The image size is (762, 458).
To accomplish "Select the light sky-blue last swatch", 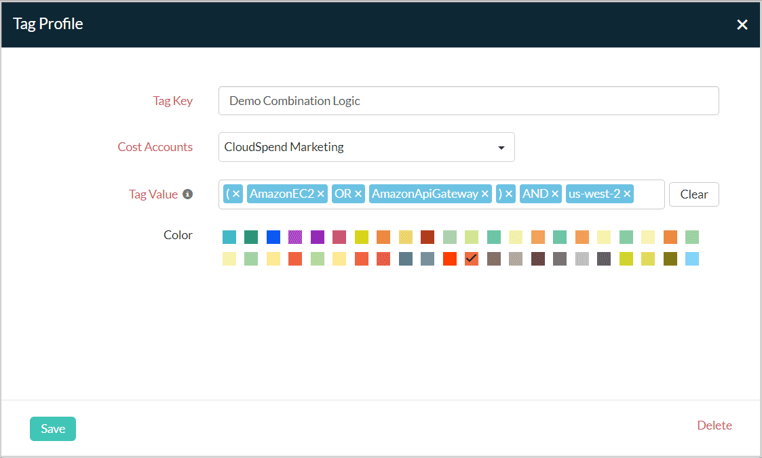I will click(x=692, y=259).
